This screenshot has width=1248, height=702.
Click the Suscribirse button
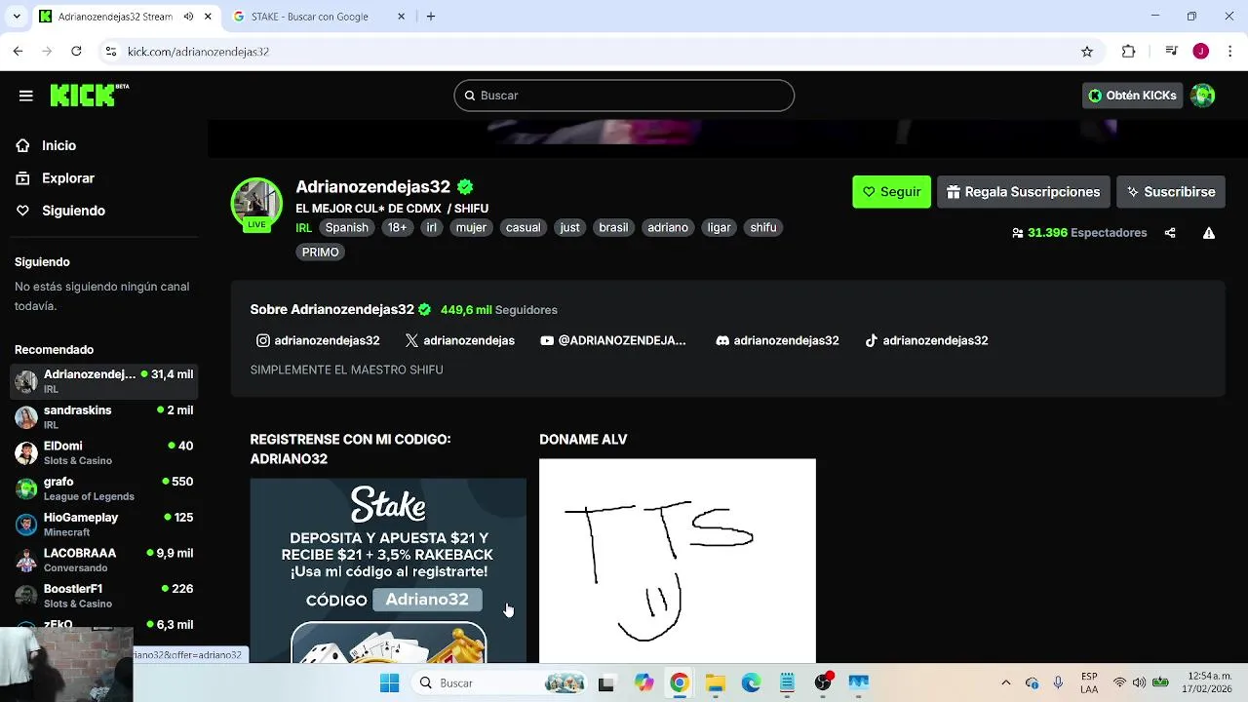pyautogui.click(x=1170, y=192)
